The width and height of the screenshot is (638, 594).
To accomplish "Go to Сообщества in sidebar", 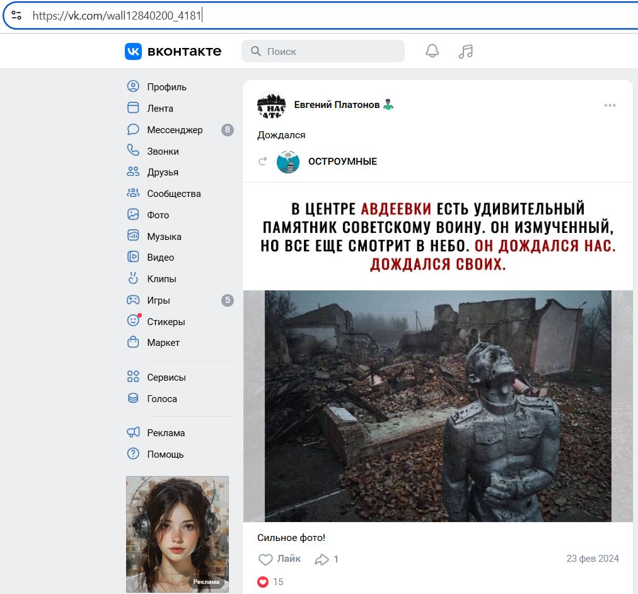I will pos(173,194).
